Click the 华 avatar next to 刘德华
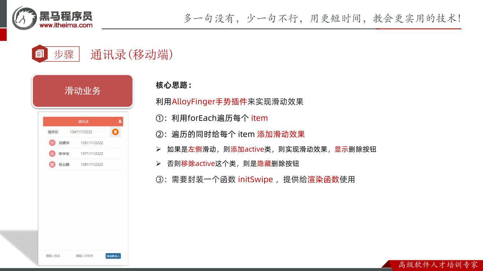483x271 pixels. pyautogui.click(x=52, y=143)
